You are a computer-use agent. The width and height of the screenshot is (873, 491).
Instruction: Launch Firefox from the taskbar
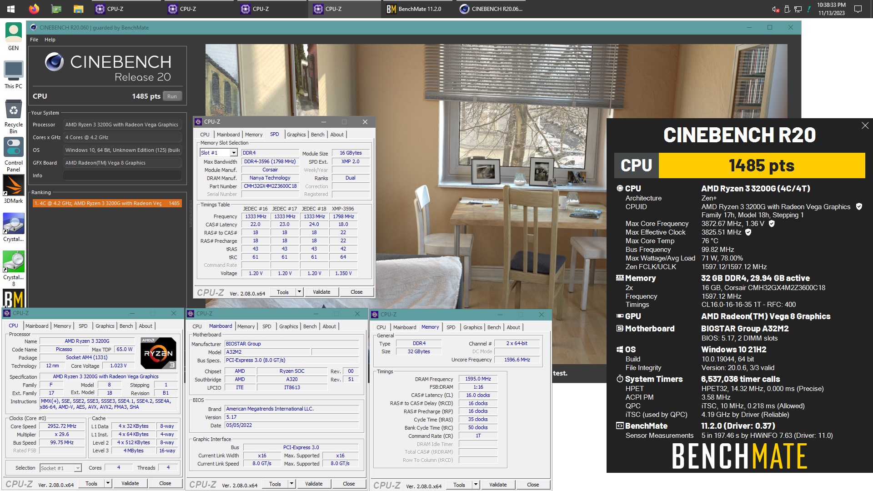pyautogui.click(x=34, y=9)
